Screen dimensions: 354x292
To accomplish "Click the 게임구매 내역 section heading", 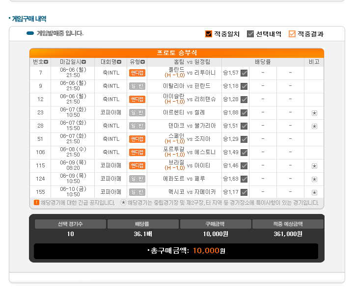I will click(x=28, y=19).
